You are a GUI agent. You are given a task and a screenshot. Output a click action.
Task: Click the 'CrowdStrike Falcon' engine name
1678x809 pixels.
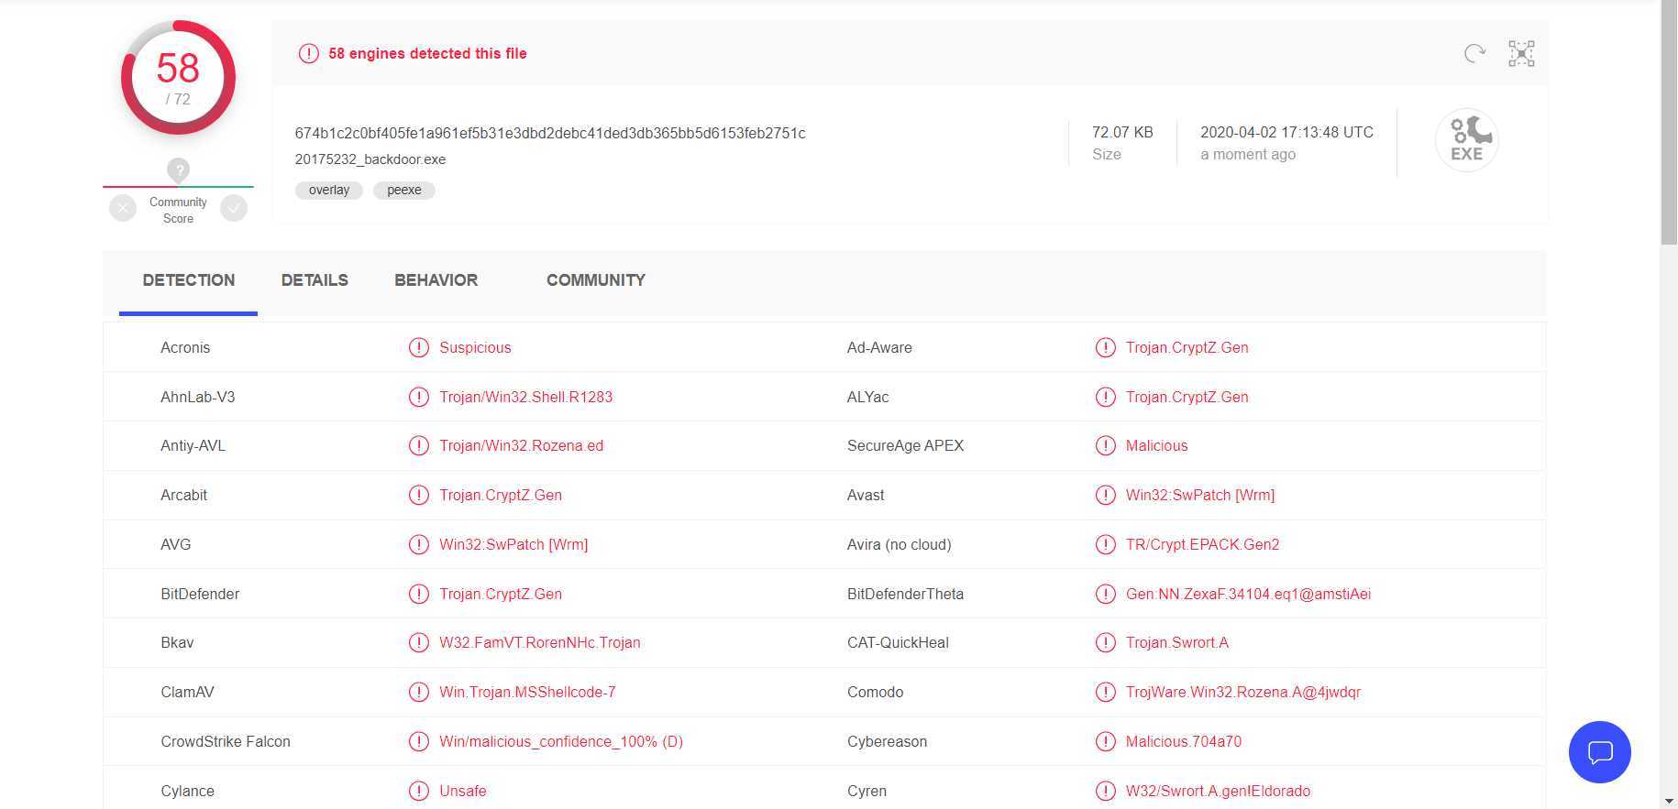tap(226, 741)
